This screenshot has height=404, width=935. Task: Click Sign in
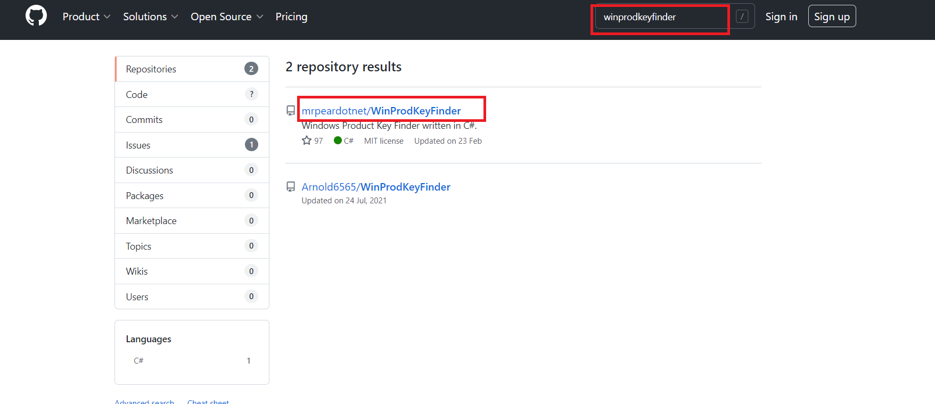coord(781,17)
